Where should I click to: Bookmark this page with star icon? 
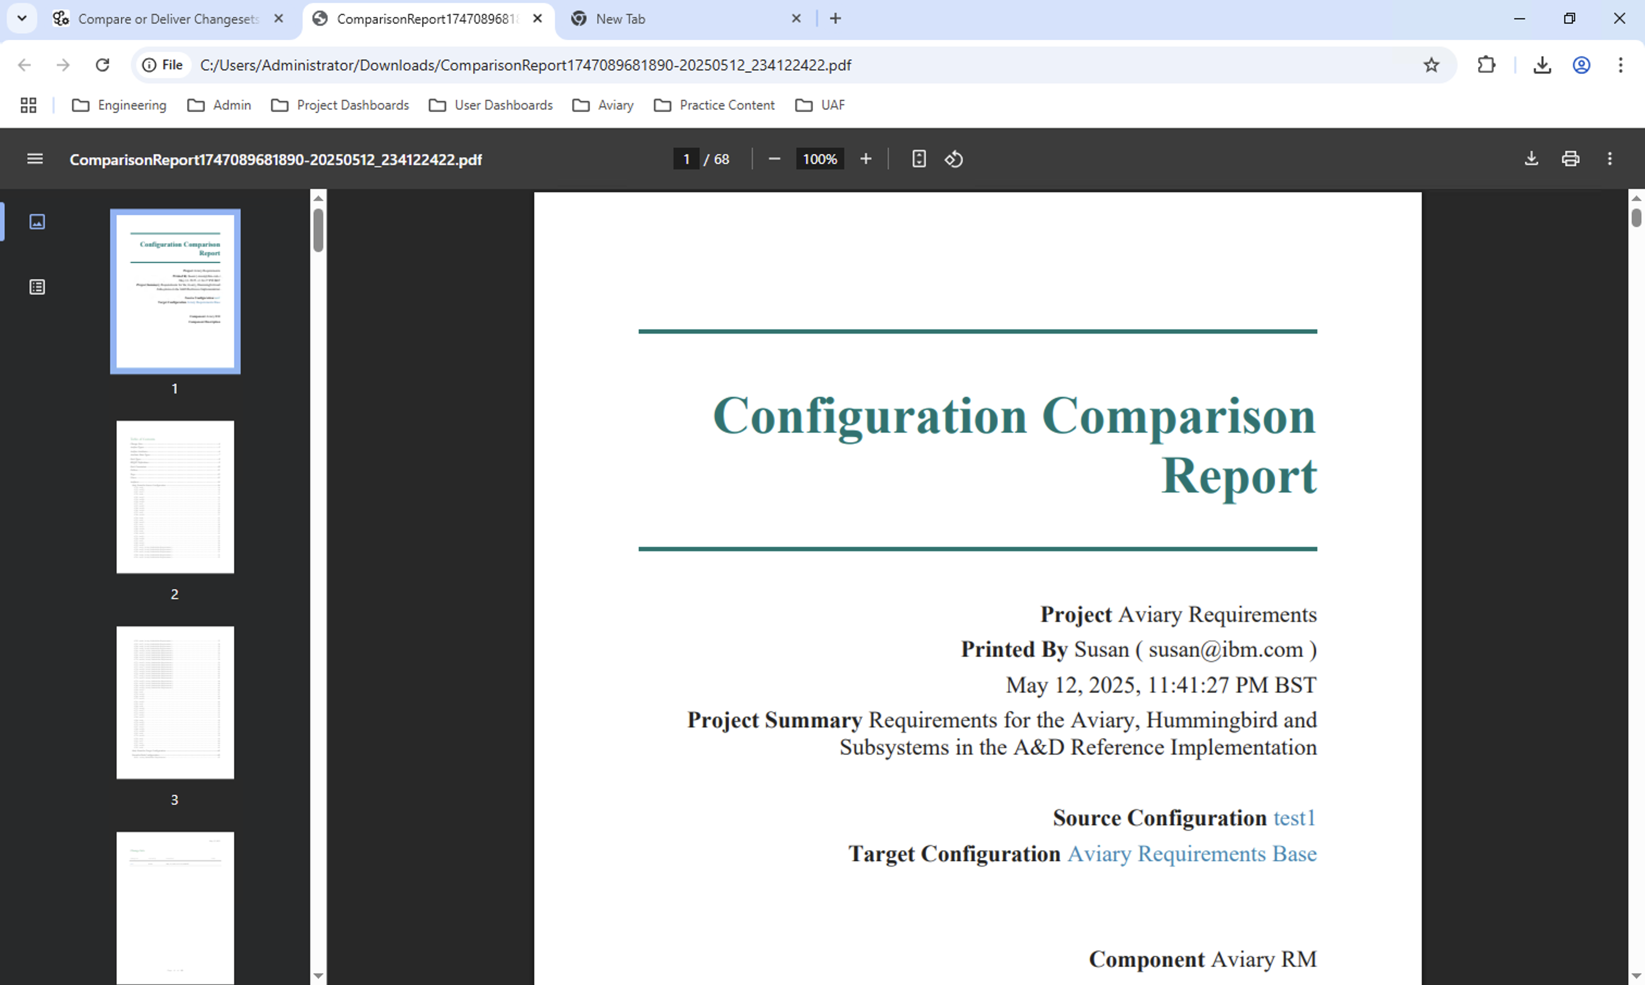[x=1431, y=65]
